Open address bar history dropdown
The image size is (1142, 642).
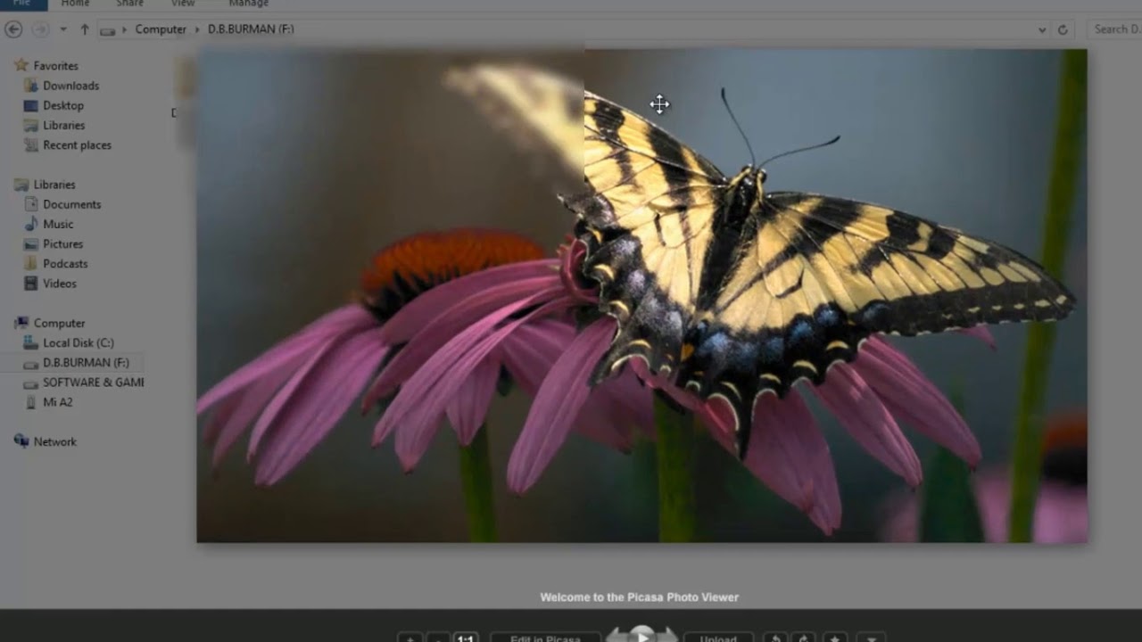click(x=1042, y=29)
